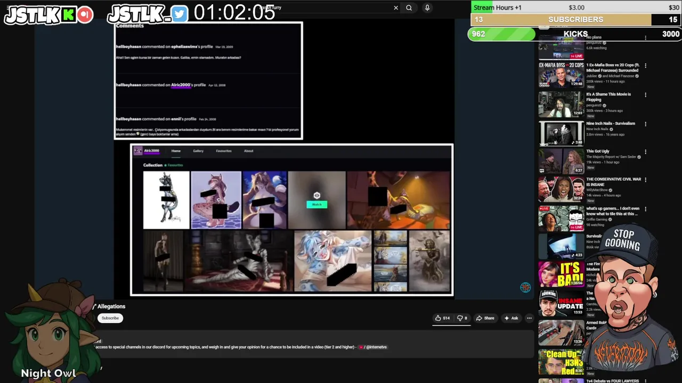Click the Alric2000 profile avatar in the video
The image size is (682, 383).
[x=138, y=151]
